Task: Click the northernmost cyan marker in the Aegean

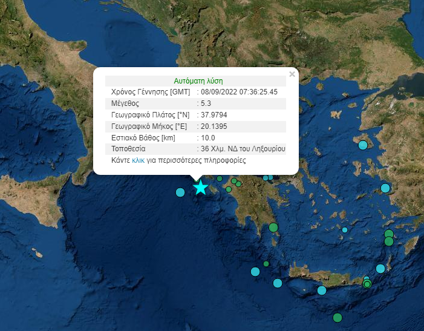Action: pos(363,145)
